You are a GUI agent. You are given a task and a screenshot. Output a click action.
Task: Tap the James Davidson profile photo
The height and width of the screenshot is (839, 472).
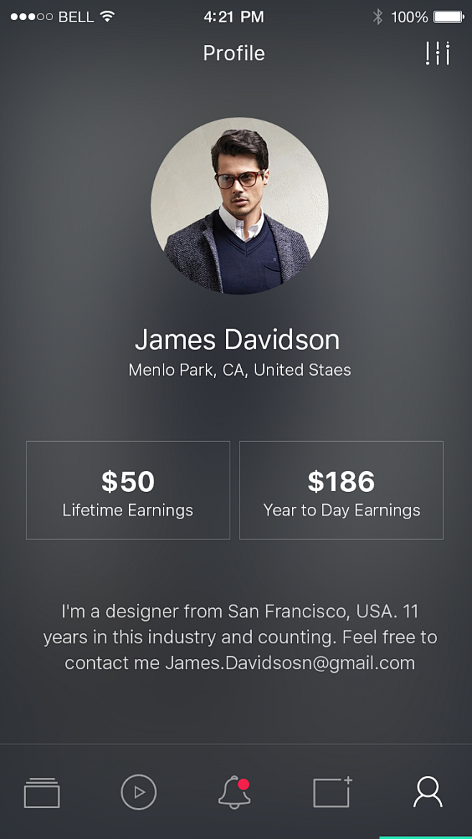(240, 206)
